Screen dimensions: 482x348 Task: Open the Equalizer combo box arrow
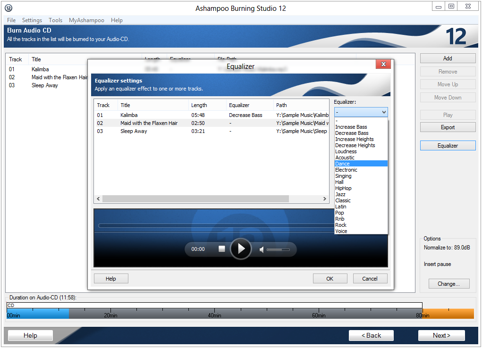point(384,112)
